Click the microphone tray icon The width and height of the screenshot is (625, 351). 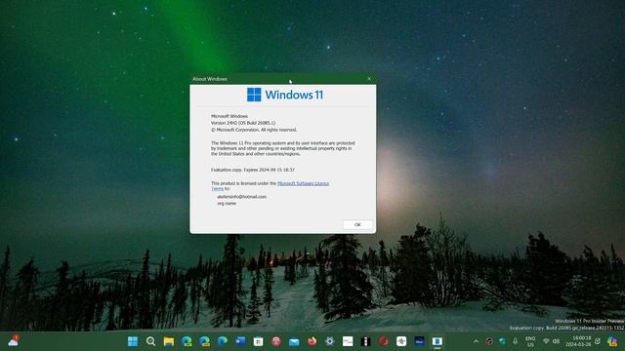[515, 341]
